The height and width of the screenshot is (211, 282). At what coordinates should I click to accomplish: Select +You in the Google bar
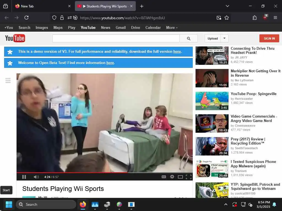(9, 28)
